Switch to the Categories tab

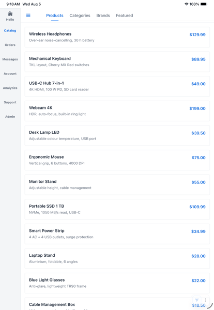pyautogui.click(x=80, y=16)
